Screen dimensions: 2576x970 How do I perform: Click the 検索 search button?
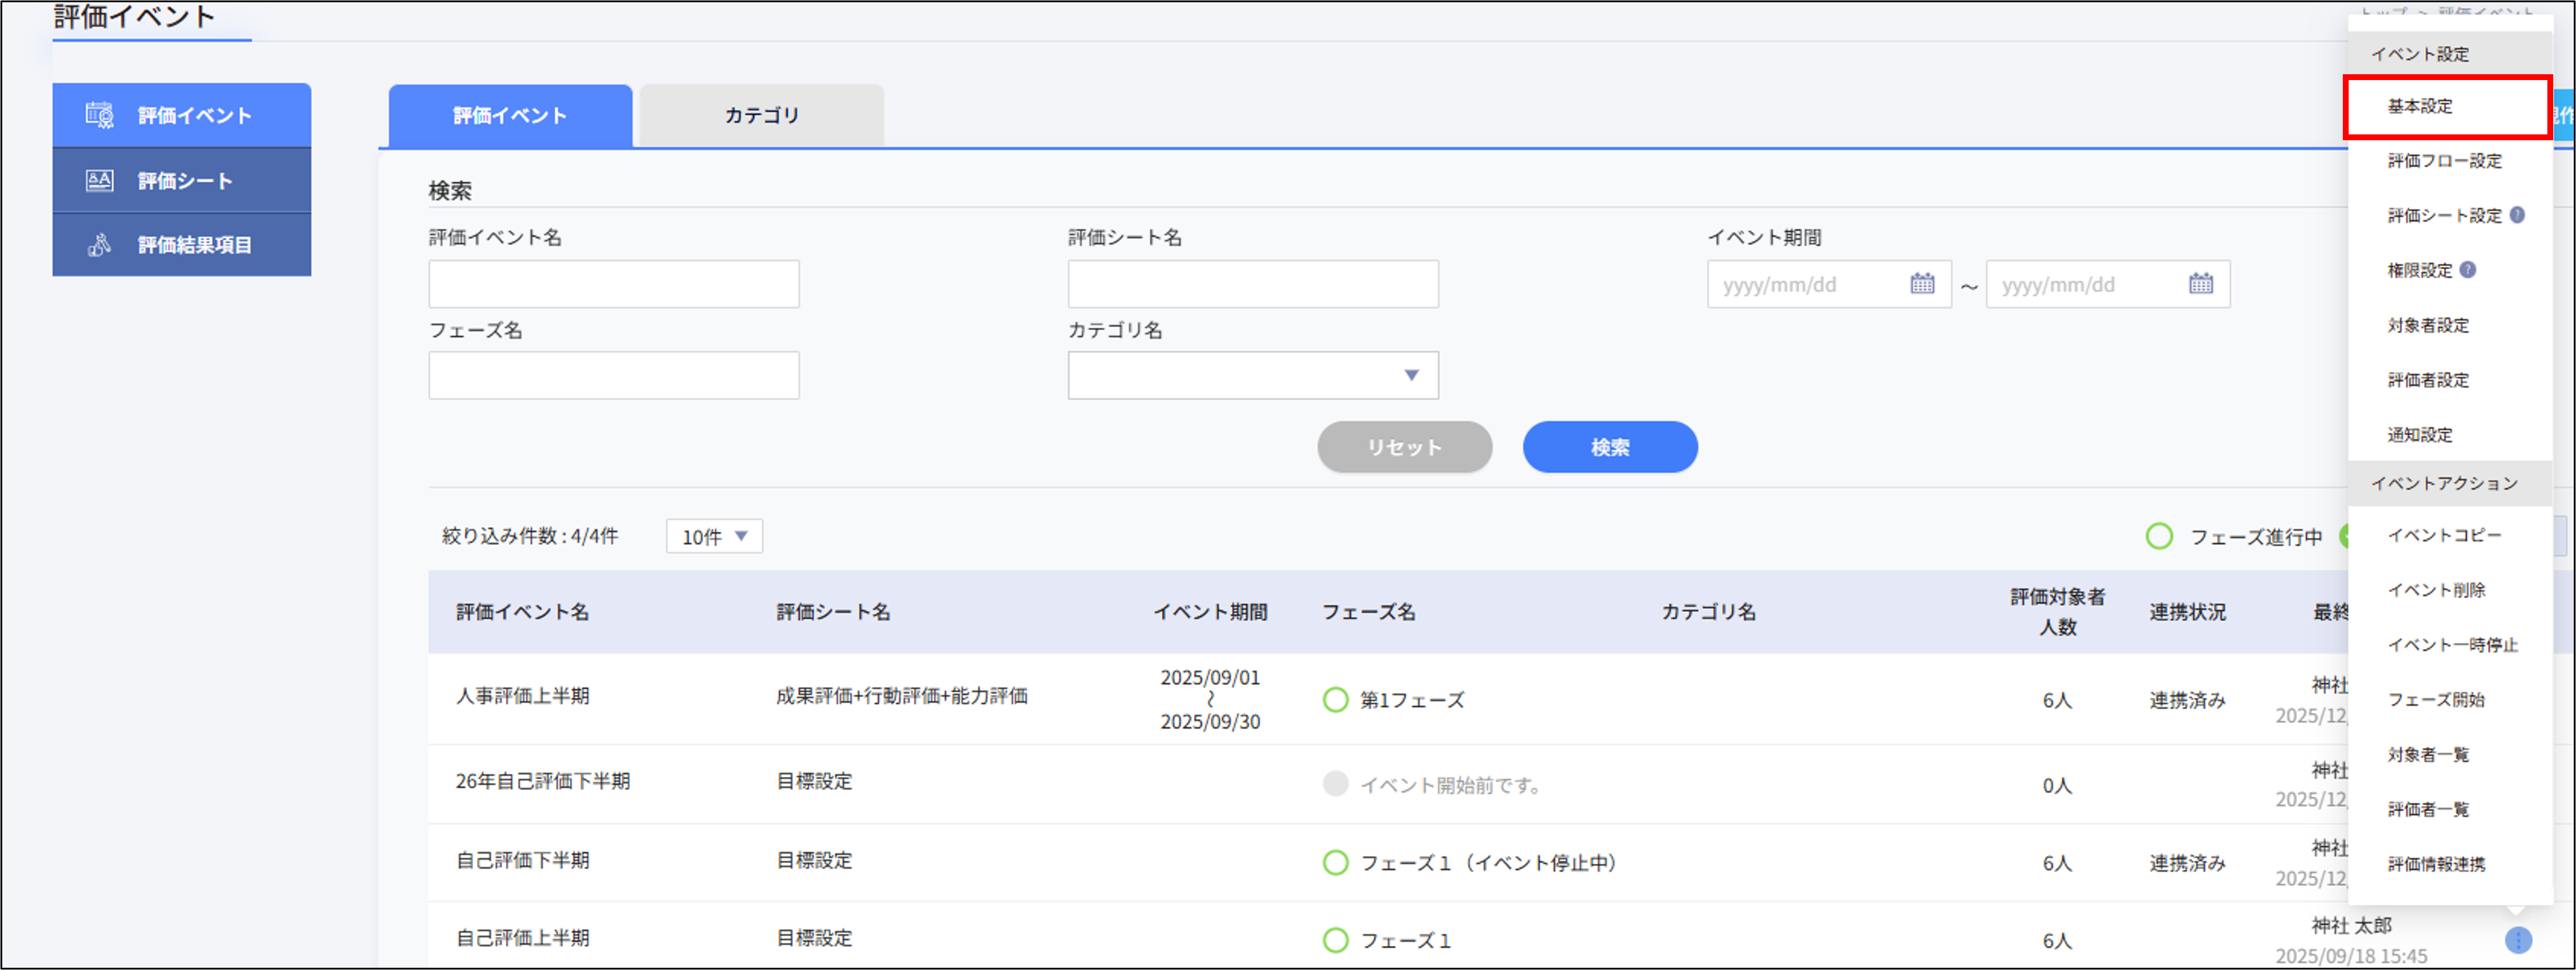[x=1609, y=447]
